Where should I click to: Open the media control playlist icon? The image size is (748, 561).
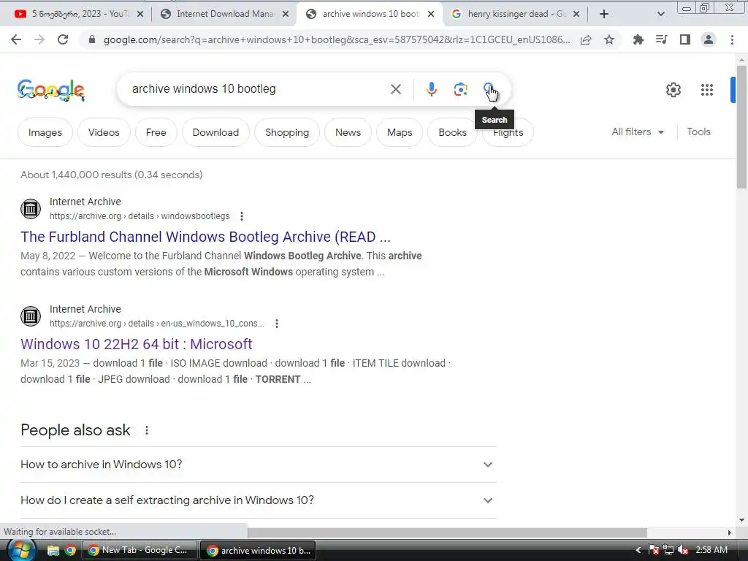click(x=661, y=39)
